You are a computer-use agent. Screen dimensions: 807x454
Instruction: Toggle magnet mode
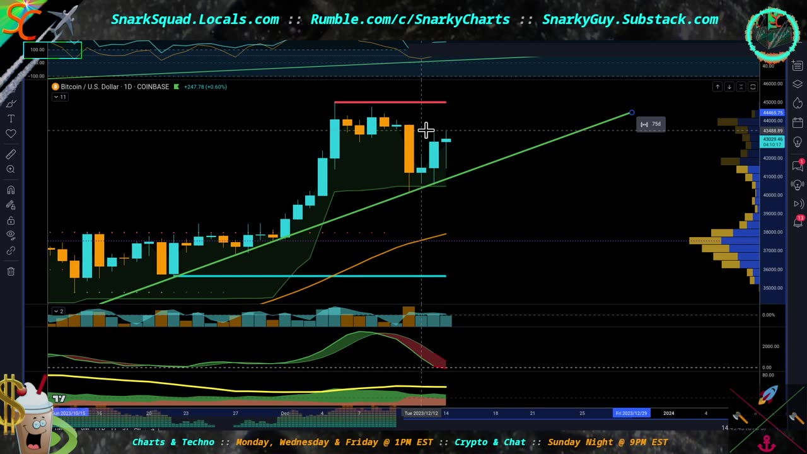pos(11,190)
